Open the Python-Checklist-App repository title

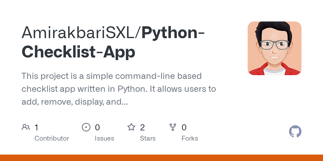[x=172, y=32]
